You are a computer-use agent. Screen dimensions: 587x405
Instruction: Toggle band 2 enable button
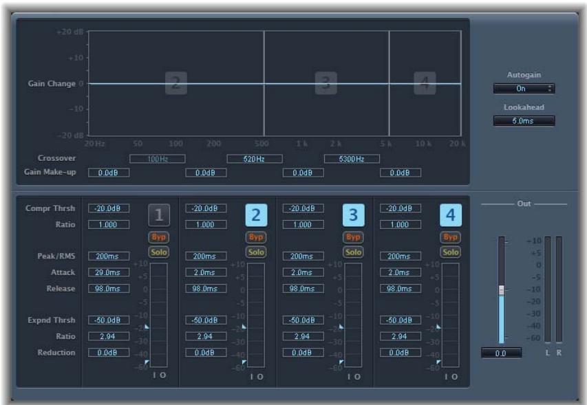(256, 215)
